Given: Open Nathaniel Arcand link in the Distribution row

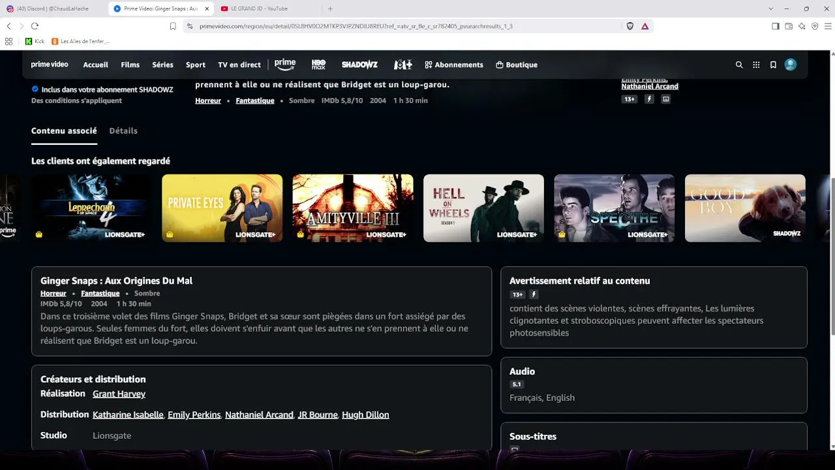Looking at the screenshot, I should [x=259, y=415].
